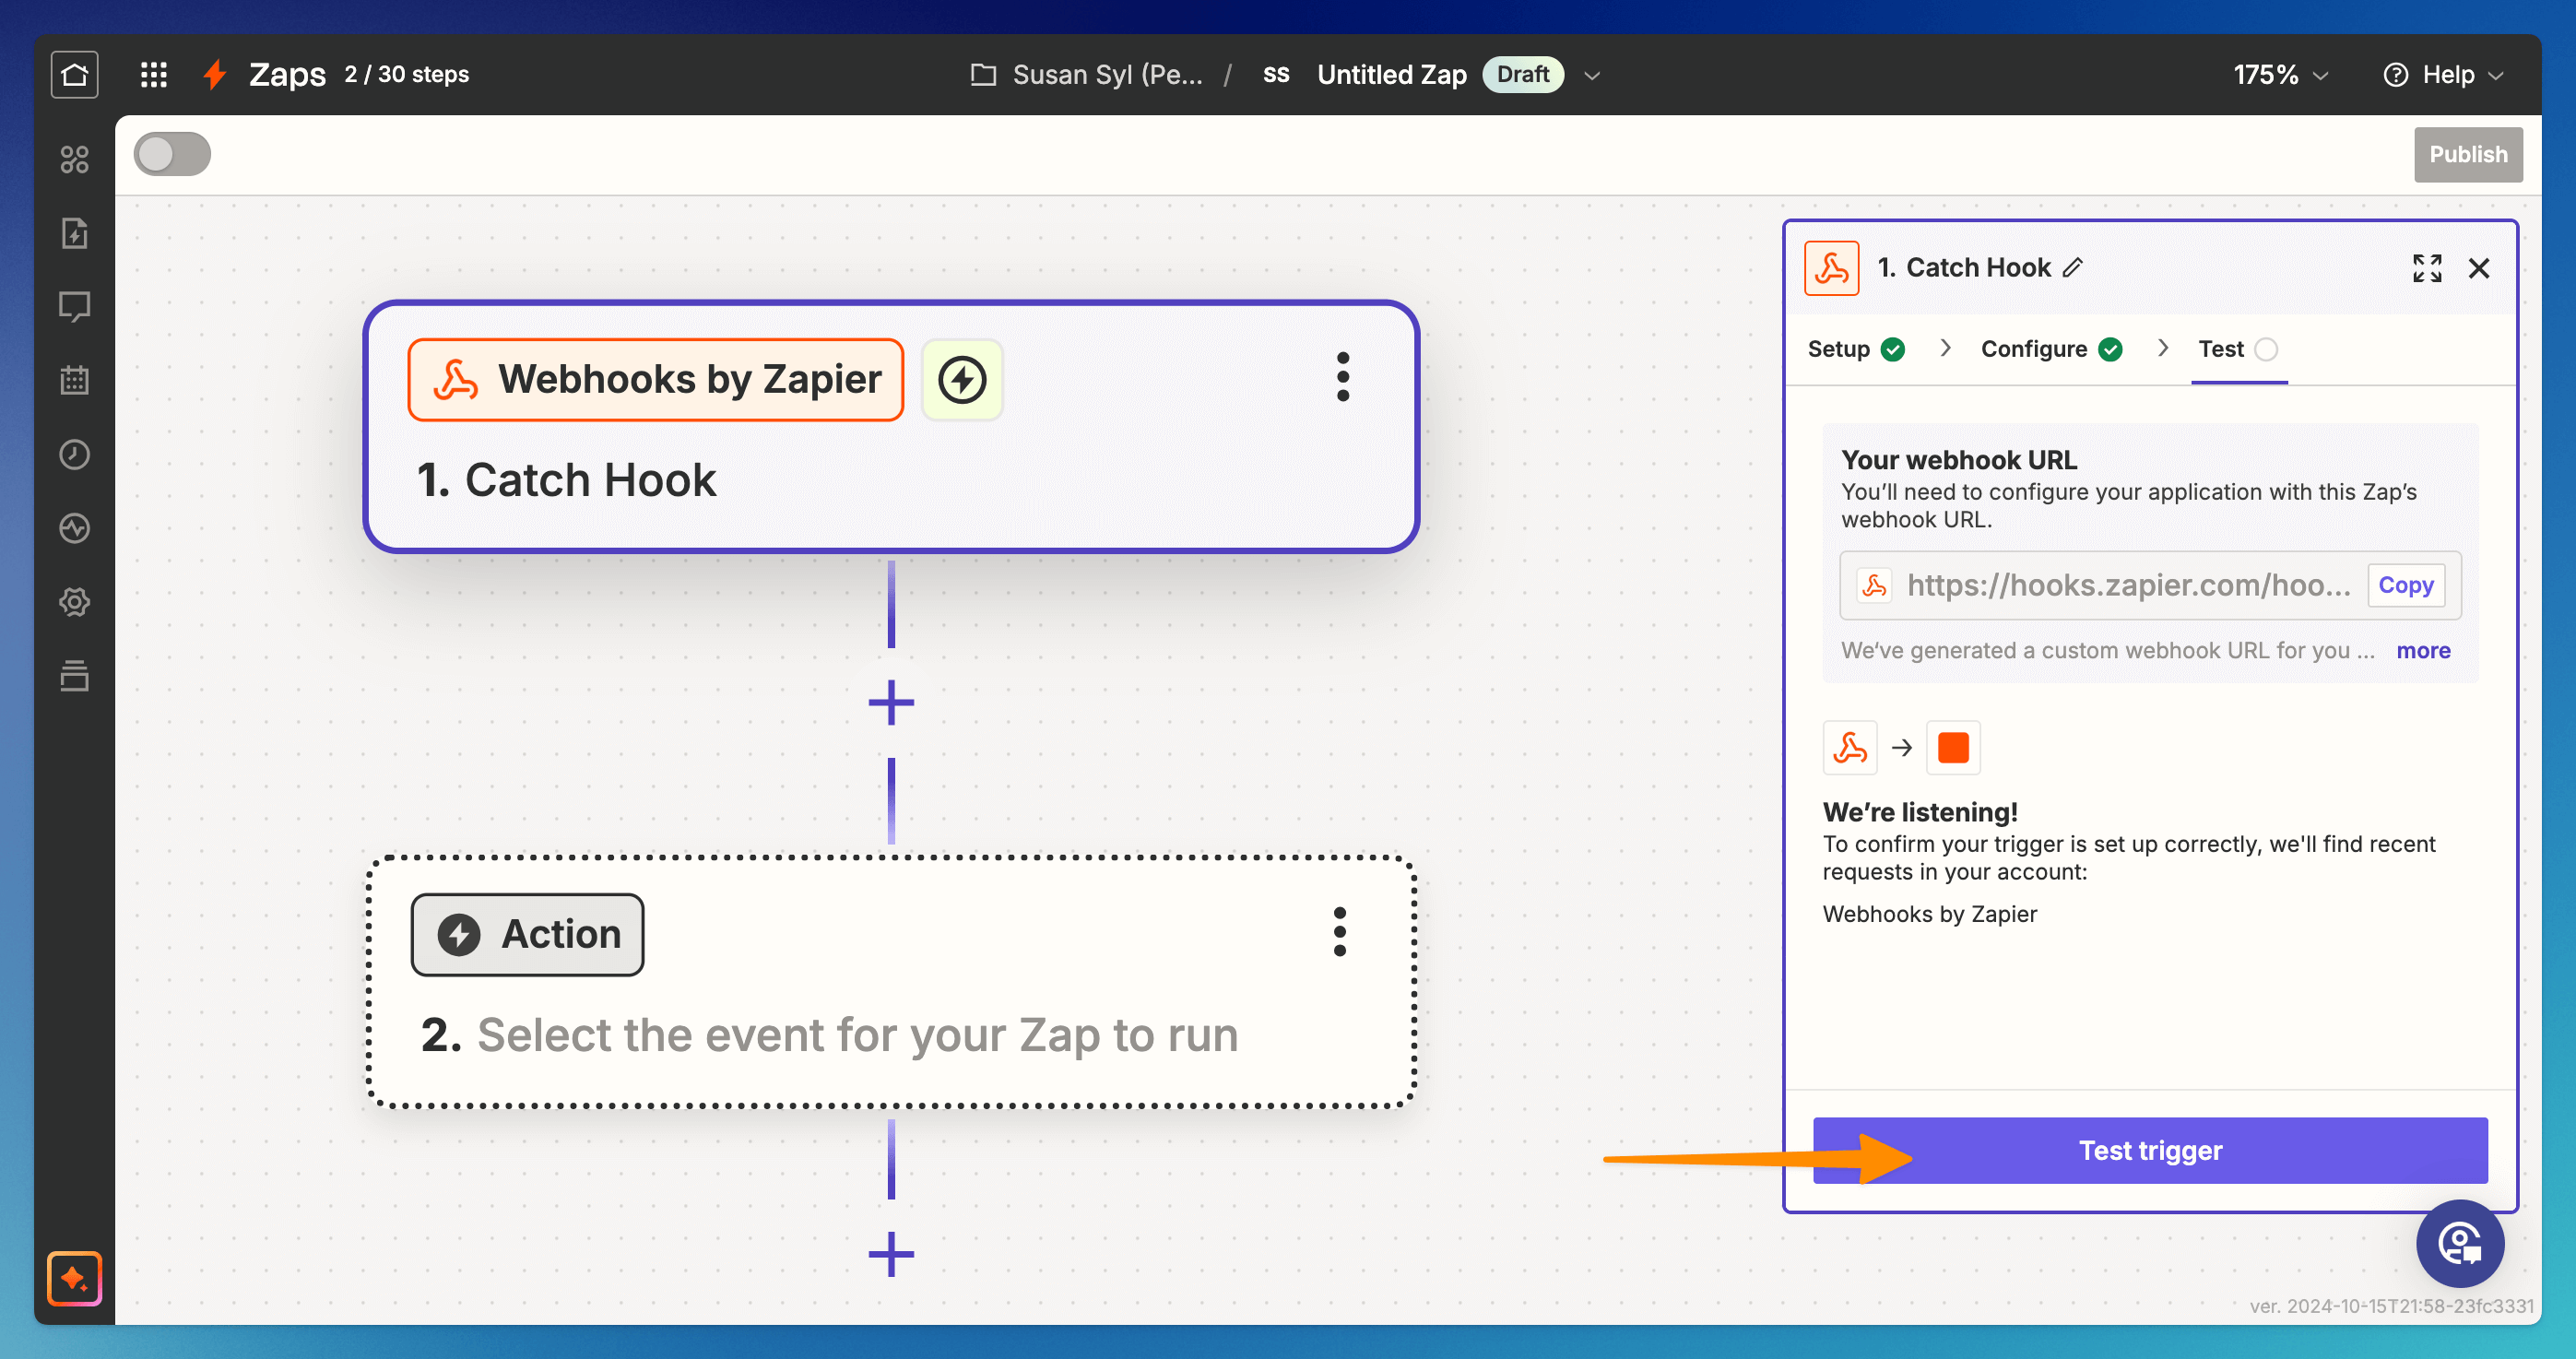The image size is (2576, 1359).
Task: Rename step with pencil icon beside Catch Hook
Action: 2073,267
